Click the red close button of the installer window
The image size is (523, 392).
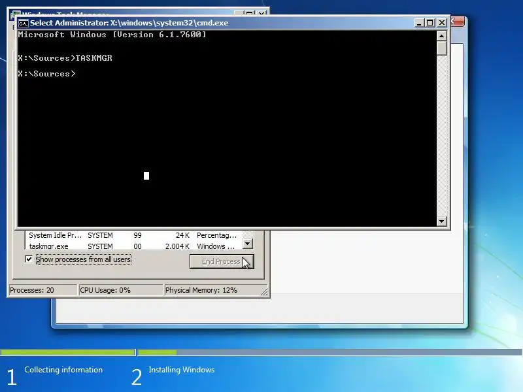(458, 22)
